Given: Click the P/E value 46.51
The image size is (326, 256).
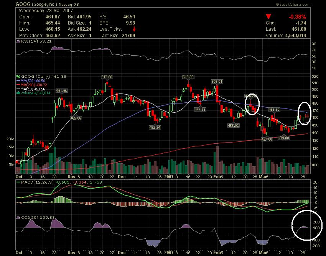Looking at the screenshot, I should [129, 17].
